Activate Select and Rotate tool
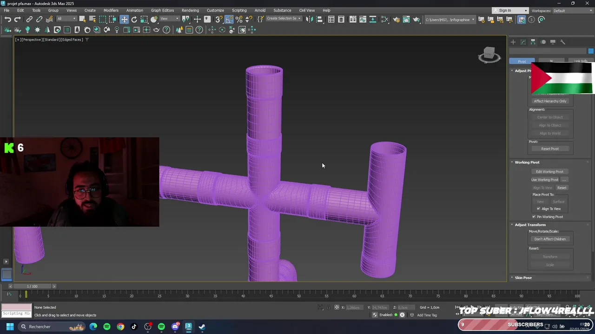This screenshot has height=334, width=595. [x=134, y=19]
